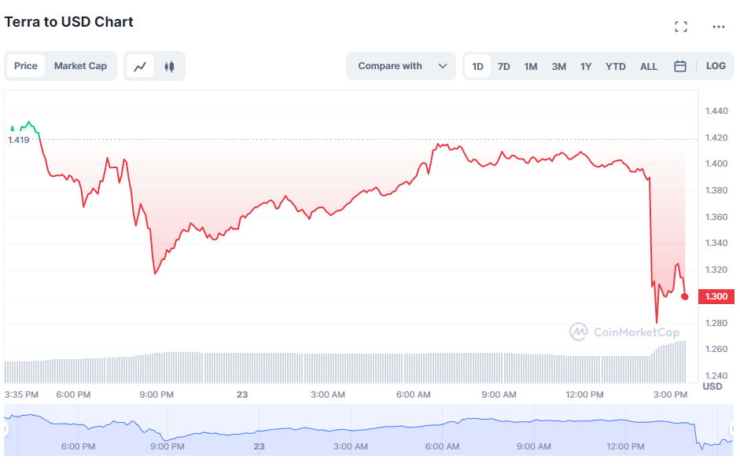740x466 pixels.
Task: Open fullscreen chart mode
Action: 681,27
